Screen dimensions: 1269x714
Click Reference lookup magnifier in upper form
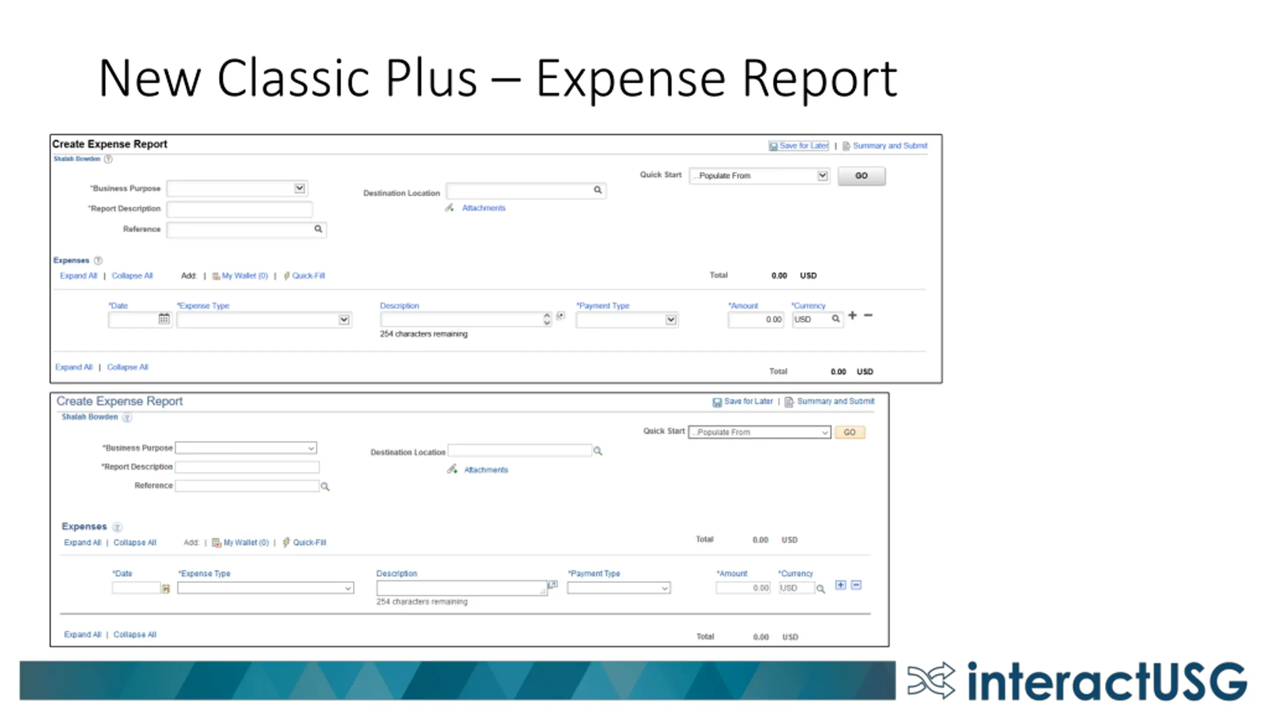(x=318, y=229)
